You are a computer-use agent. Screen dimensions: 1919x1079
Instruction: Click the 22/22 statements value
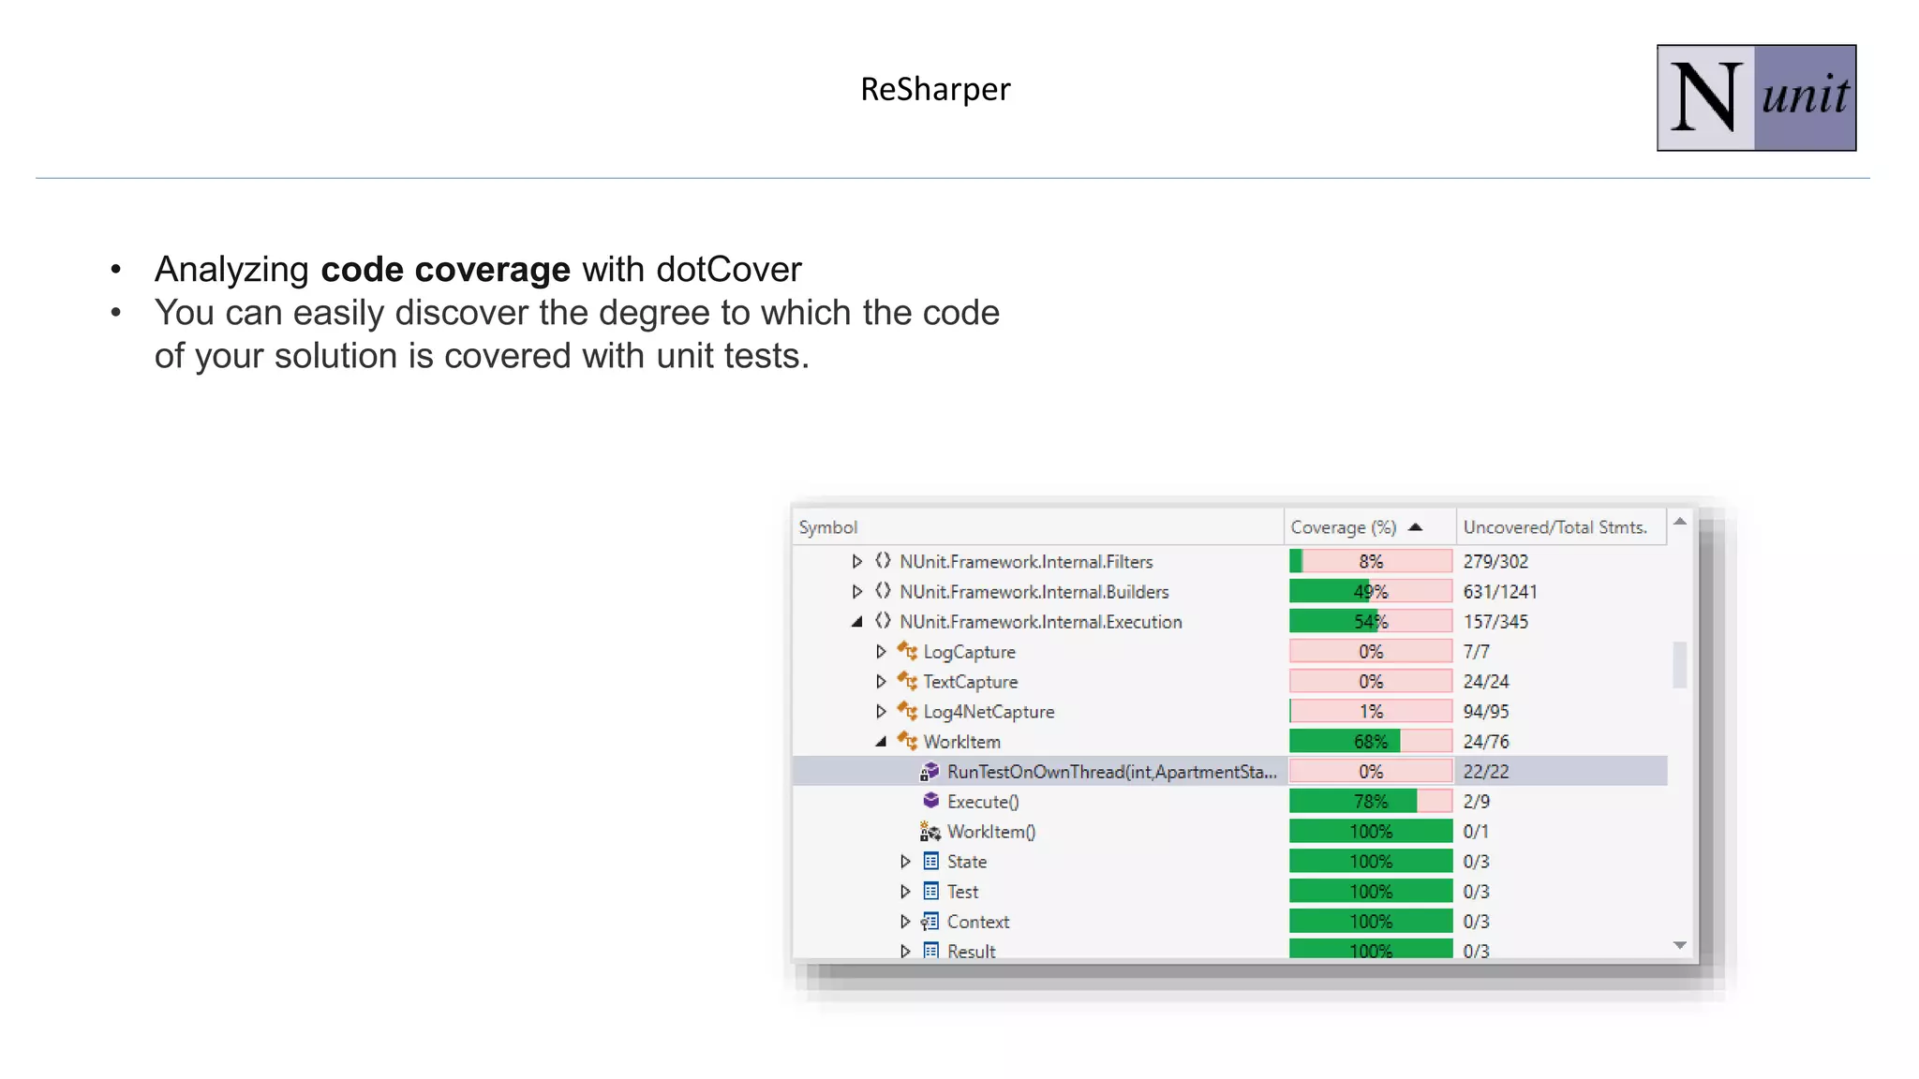point(1486,771)
